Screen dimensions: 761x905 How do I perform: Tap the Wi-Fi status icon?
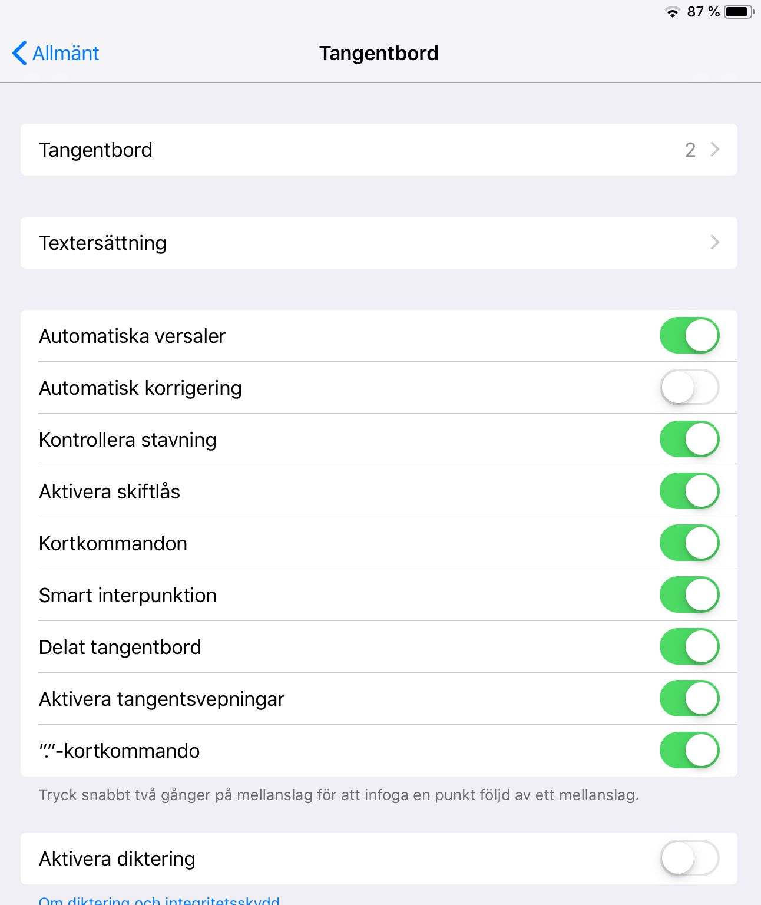click(x=672, y=12)
